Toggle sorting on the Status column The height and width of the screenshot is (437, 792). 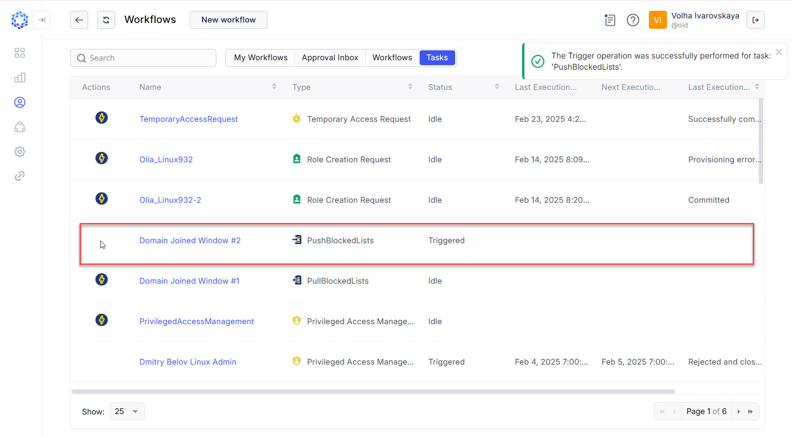(497, 86)
